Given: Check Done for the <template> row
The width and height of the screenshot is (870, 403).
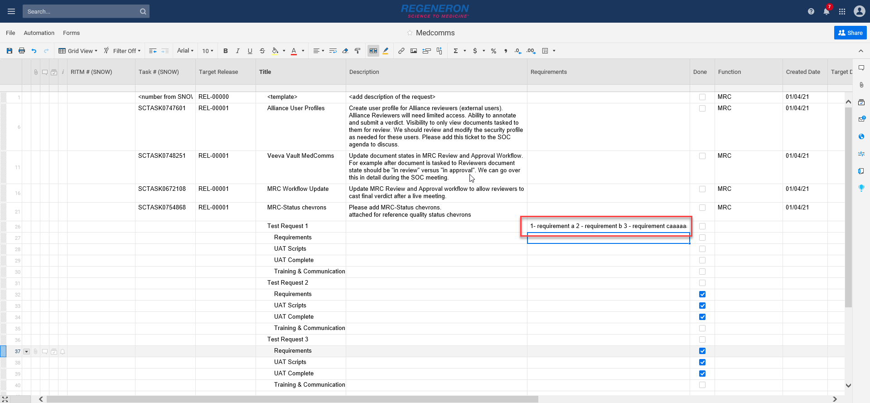Looking at the screenshot, I should pyautogui.click(x=702, y=97).
